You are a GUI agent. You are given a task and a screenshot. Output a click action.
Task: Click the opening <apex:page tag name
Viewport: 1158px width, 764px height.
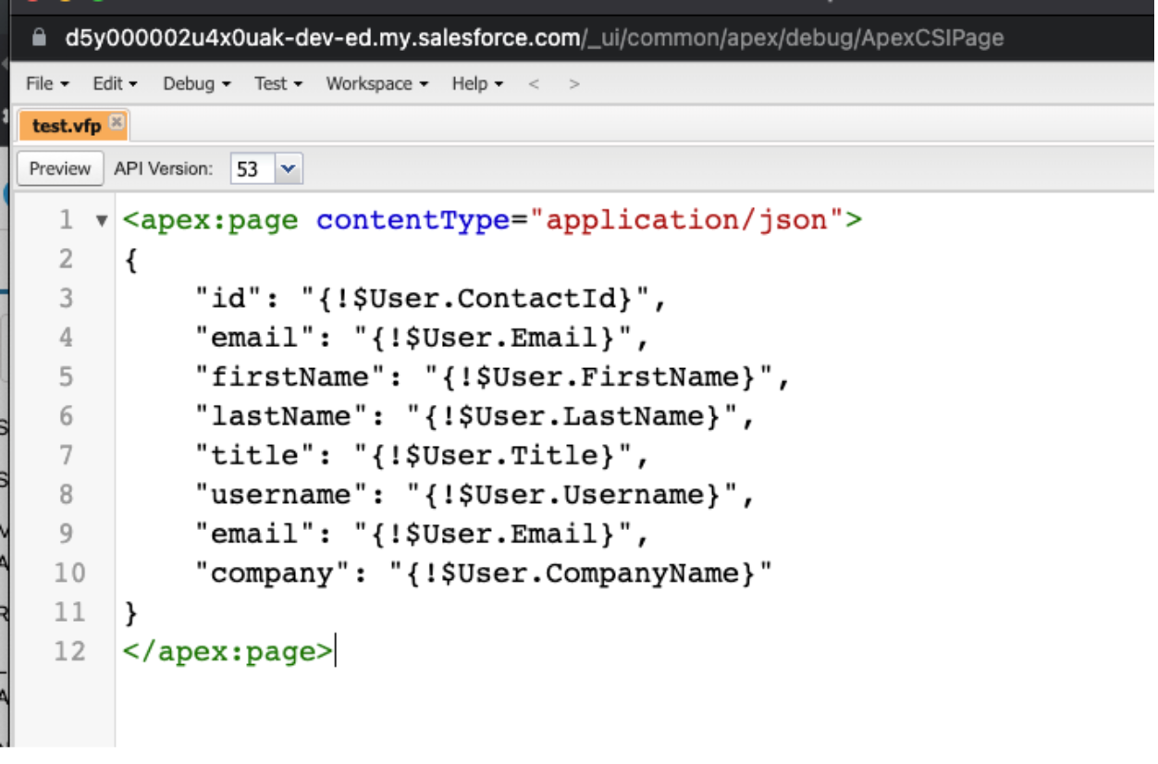click(x=211, y=220)
